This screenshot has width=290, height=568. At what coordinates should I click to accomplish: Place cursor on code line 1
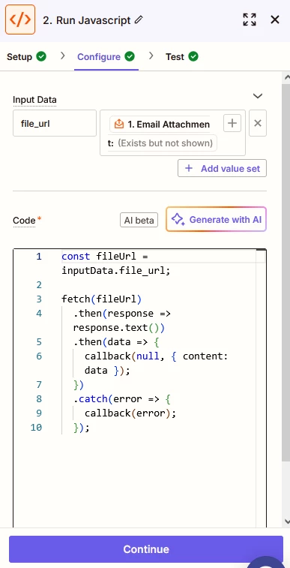(x=105, y=257)
